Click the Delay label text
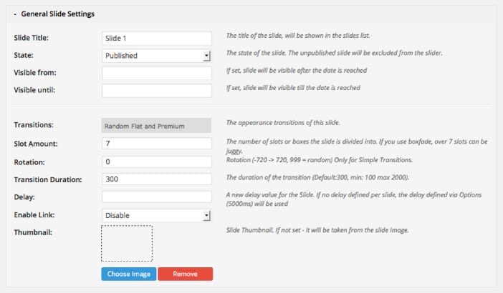 coord(24,197)
